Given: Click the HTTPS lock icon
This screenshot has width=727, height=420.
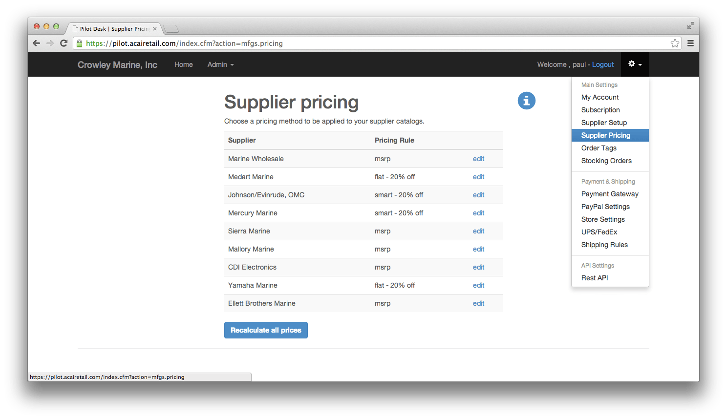Looking at the screenshot, I should (x=79, y=43).
